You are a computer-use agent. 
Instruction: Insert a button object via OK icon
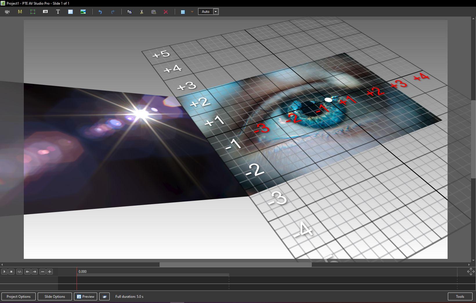point(45,12)
